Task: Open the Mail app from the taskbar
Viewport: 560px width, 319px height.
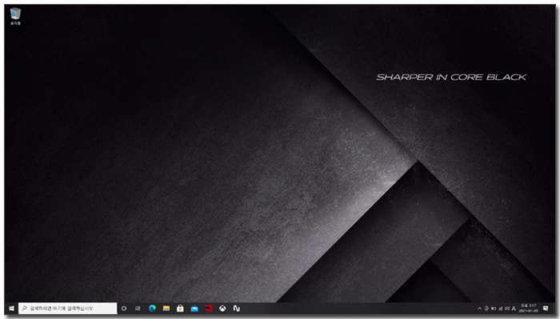Action: point(194,309)
